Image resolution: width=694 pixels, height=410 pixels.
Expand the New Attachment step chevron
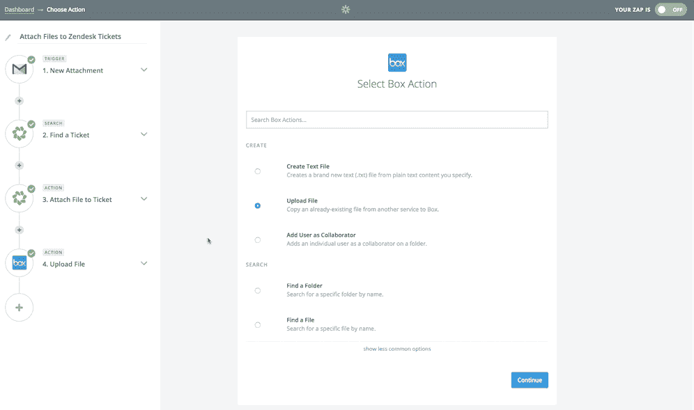(144, 70)
